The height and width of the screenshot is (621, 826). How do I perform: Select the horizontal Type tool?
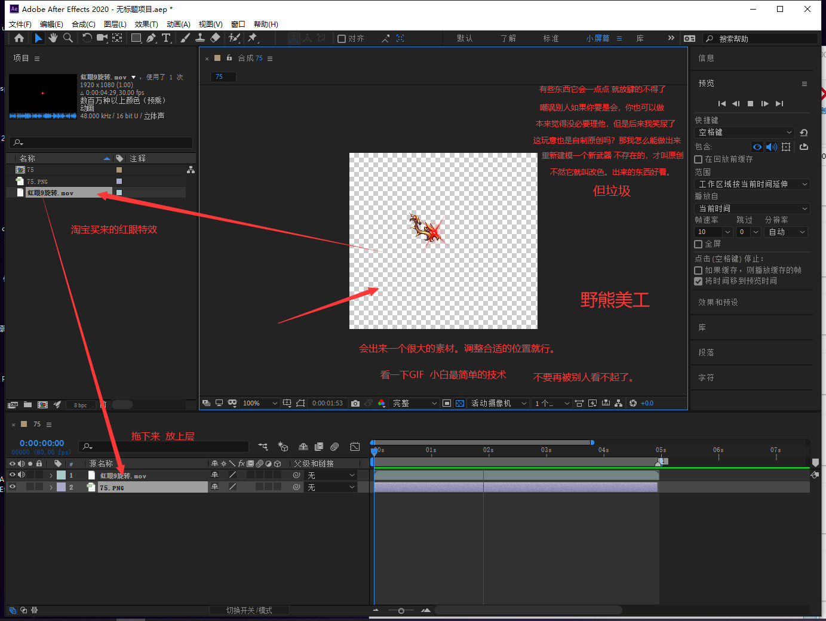166,38
